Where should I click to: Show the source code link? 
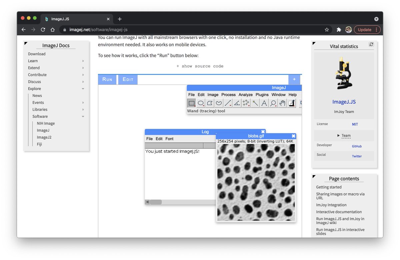[x=200, y=66]
